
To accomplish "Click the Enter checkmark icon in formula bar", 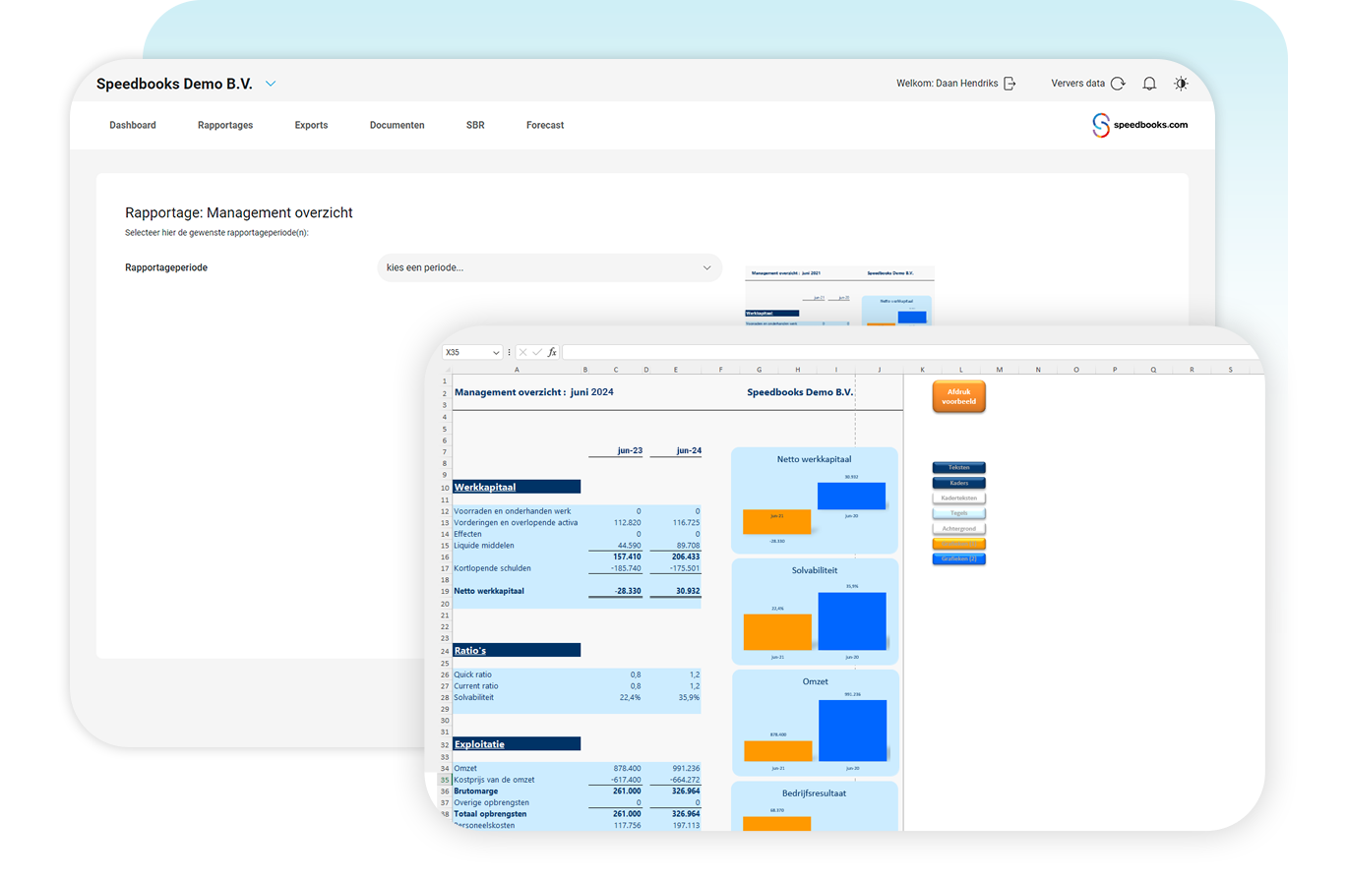I will [x=537, y=352].
